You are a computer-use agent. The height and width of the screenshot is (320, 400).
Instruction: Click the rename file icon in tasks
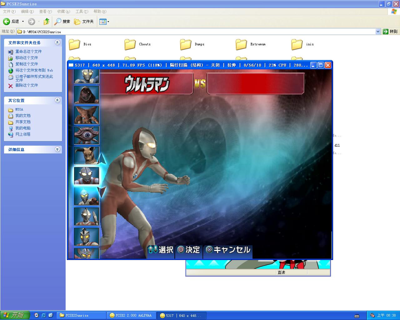coord(11,52)
